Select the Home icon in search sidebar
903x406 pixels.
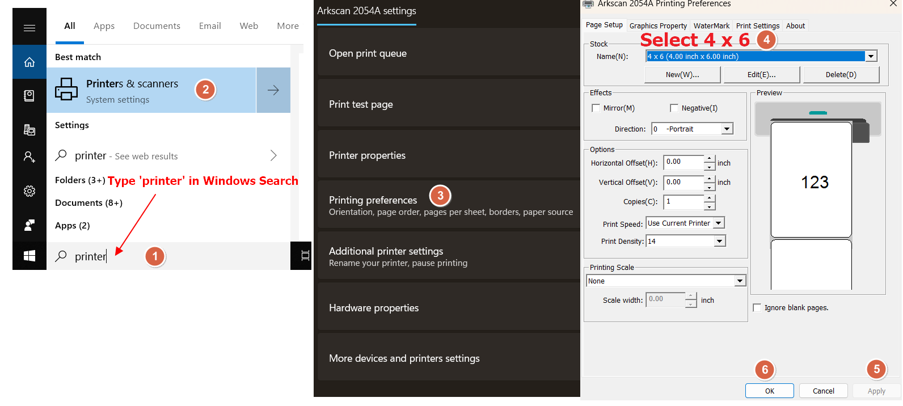pos(29,62)
